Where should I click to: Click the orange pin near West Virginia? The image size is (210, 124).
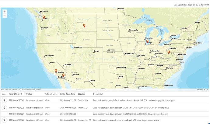pyautogui.click(x=169, y=52)
